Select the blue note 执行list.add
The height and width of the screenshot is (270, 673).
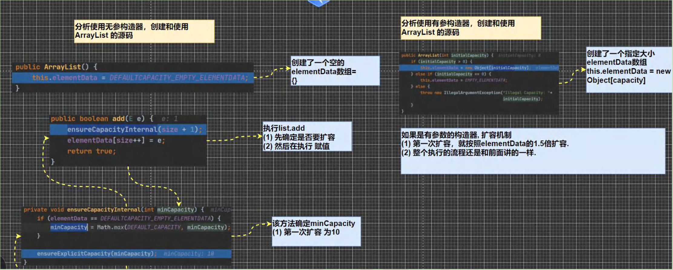point(307,136)
